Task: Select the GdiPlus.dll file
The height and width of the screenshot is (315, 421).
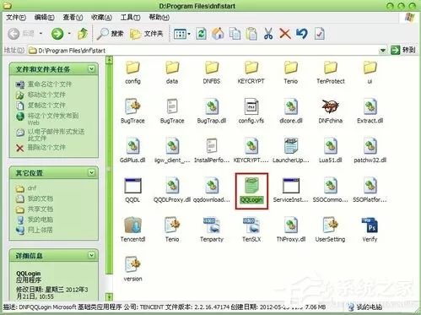Action: point(132,150)
